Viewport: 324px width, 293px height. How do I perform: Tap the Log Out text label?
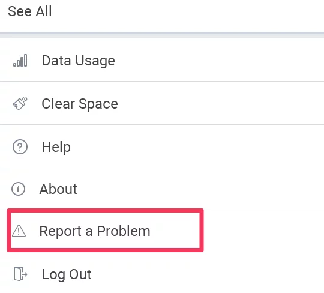(67, 274)
